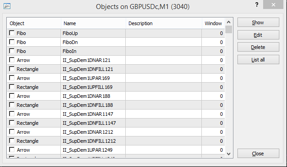Toggle checkbox for Arrow II_SupDem1UPAR1249
This screenshot has height=167, width=287.
pyautogui.click(x=12, y=149)
